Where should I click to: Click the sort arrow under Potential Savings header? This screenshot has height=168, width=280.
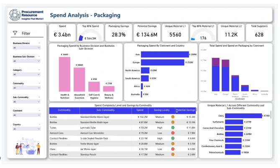(177, 113)
